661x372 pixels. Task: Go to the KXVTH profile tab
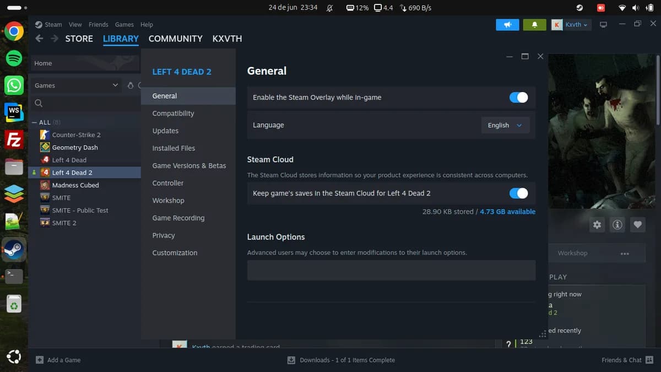[x=227, y=39]
